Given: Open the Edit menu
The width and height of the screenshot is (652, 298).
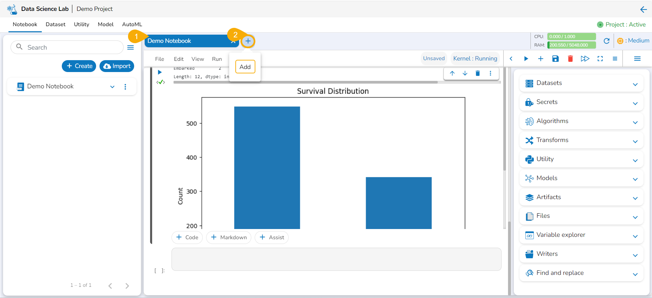Looking at the screenshot, I should pyautogui.click(x=179, y=59).
